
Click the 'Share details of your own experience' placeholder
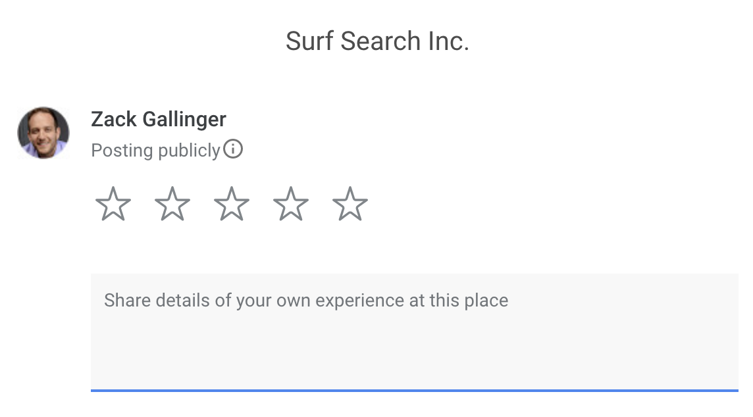coord(306,301)
